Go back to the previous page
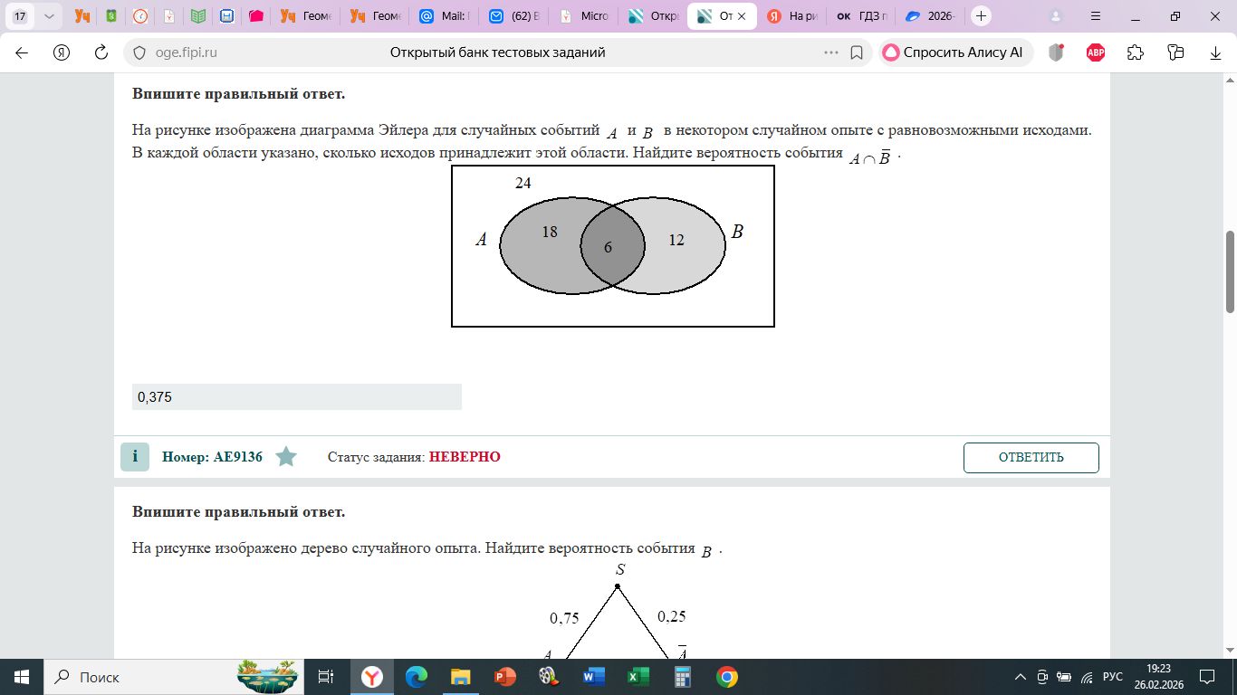This screenshot has height=695, width=1237. [x=22, y=52]
